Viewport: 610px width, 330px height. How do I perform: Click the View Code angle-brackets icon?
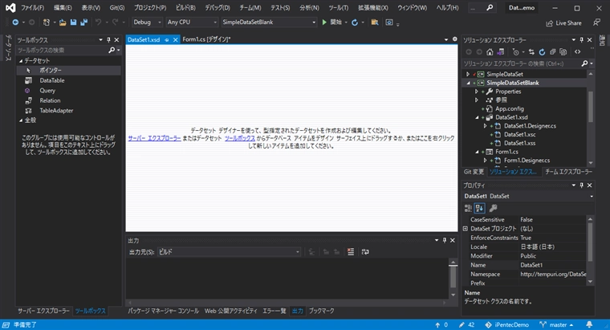coord(577,51)
